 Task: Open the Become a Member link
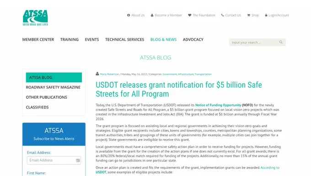pyautogui.click(x=168, y=15)
